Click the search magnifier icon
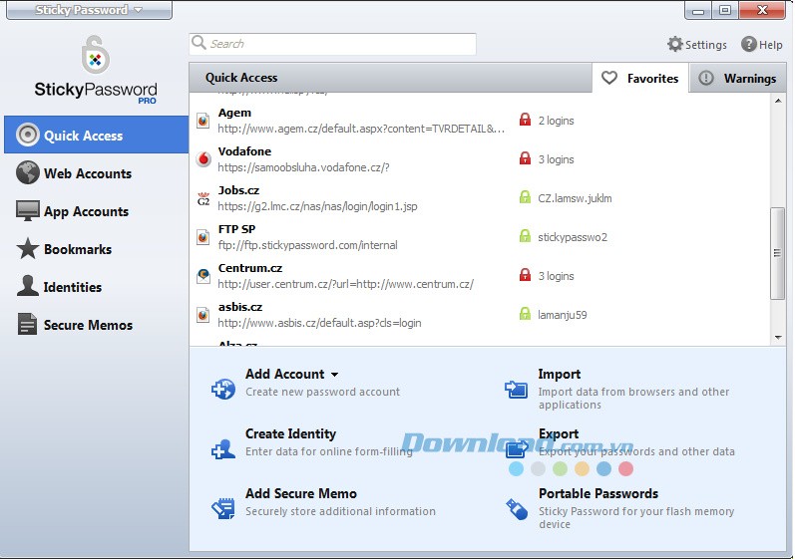This screenshot has width=795, height=559. [199, 43]
